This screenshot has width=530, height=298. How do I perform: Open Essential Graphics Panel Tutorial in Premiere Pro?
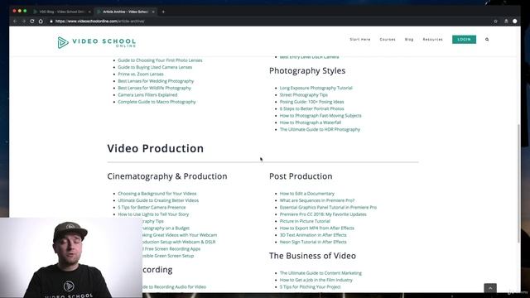pyautogui.click(x=328, y=208)
